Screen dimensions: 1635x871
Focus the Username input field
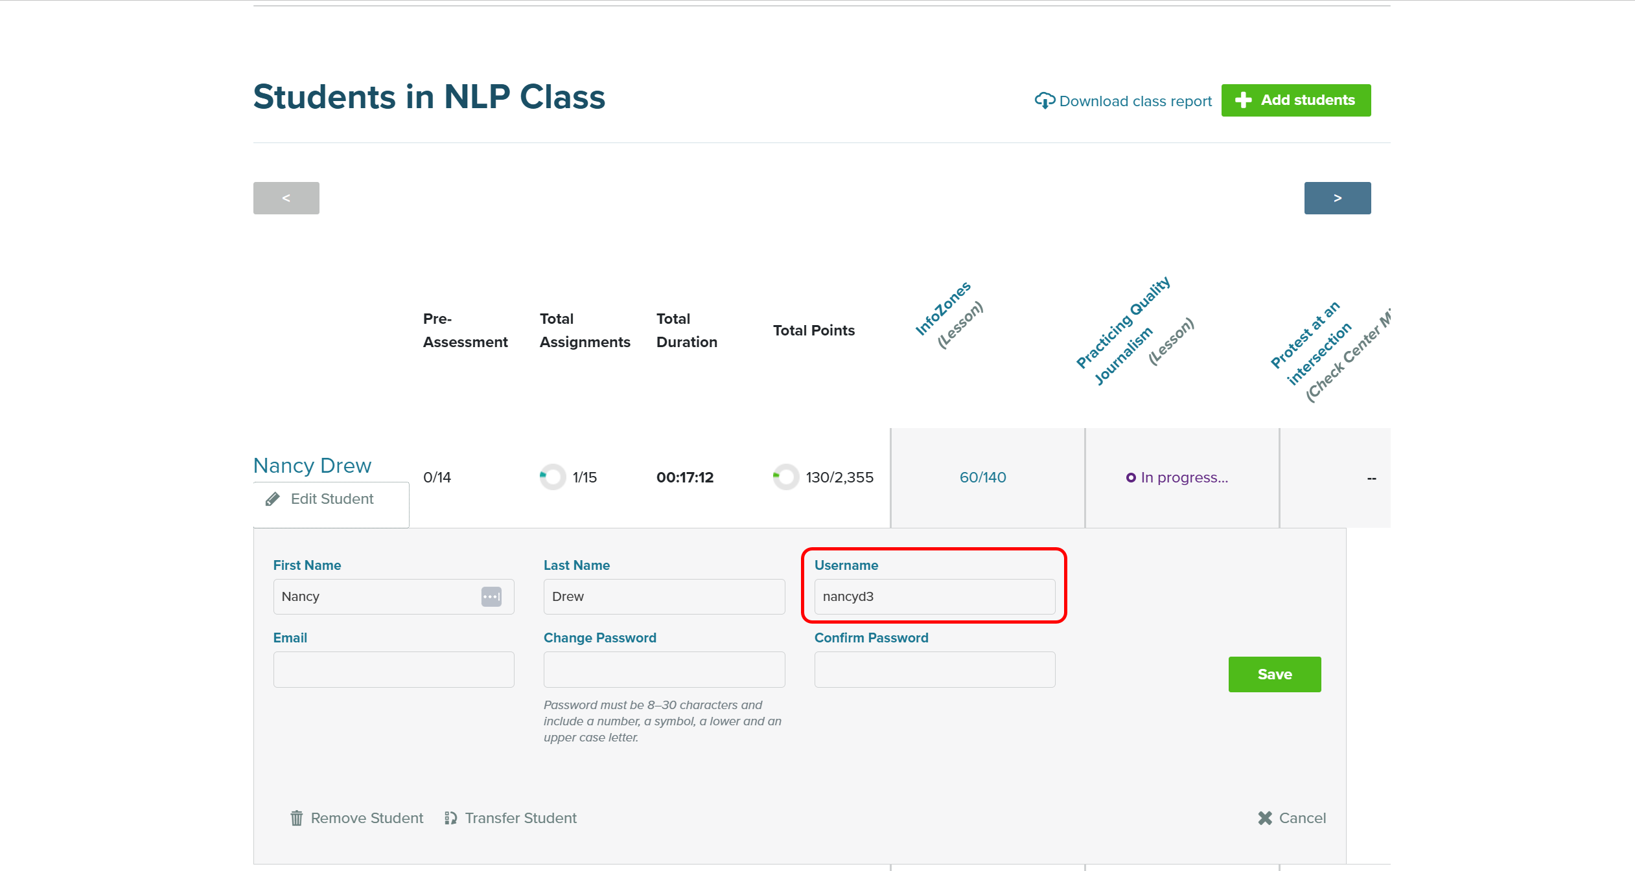pos(934,596)
